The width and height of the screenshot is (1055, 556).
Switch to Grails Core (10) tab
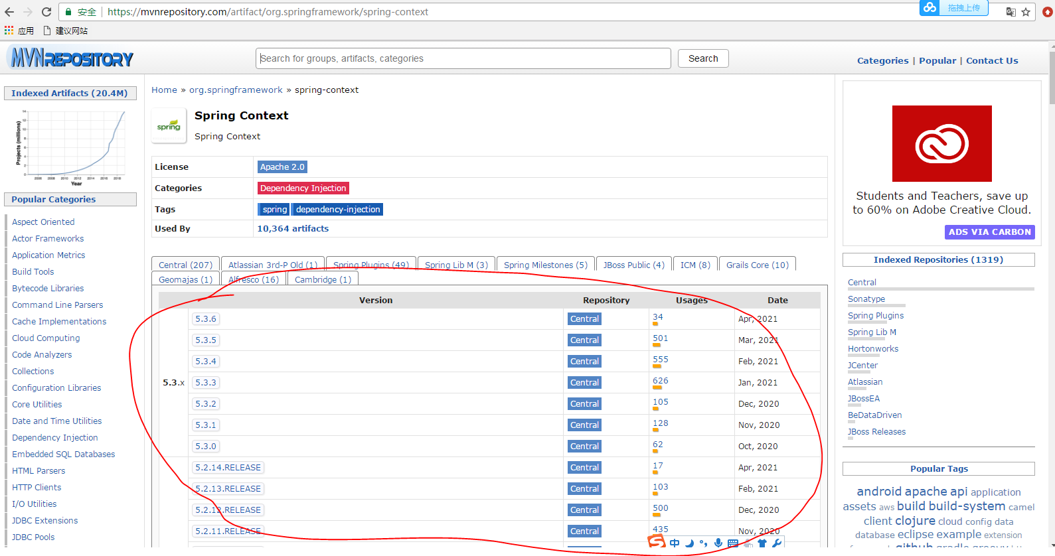tap(758, 264)
